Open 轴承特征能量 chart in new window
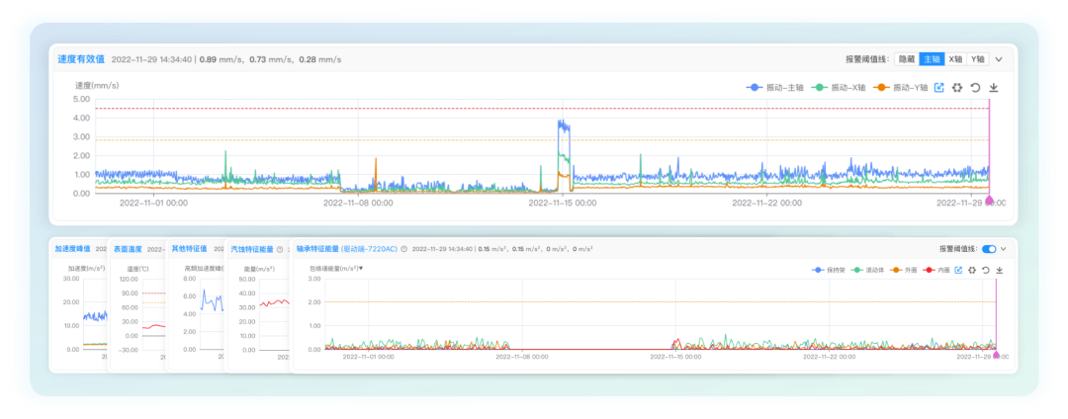Viewport: 1068px width, 419px height. [958, 270]
